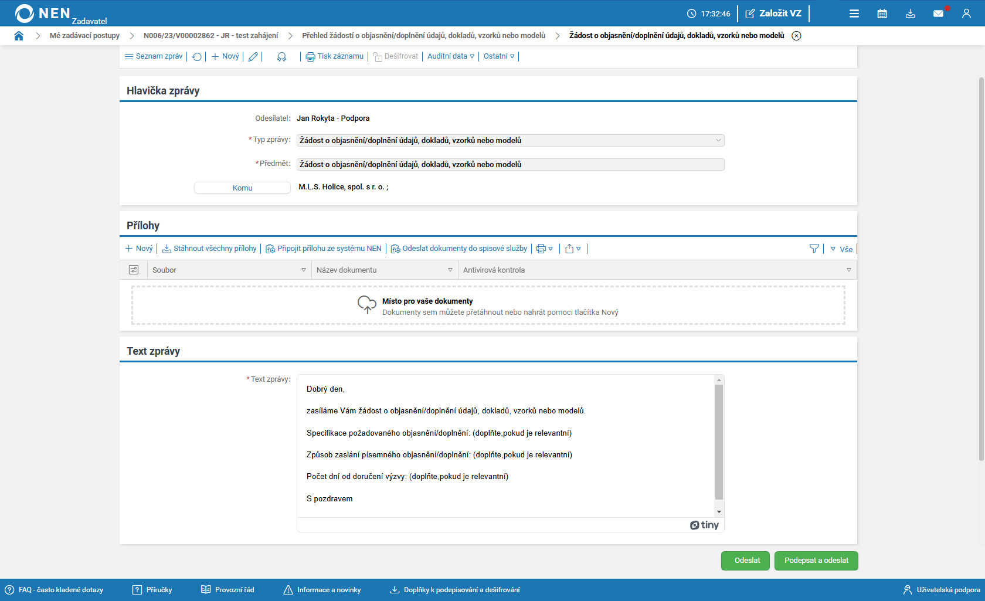This screenshot has width=985, height=601.
Task: Click the filter funnel icon in attachments
Action: point(814,249)
